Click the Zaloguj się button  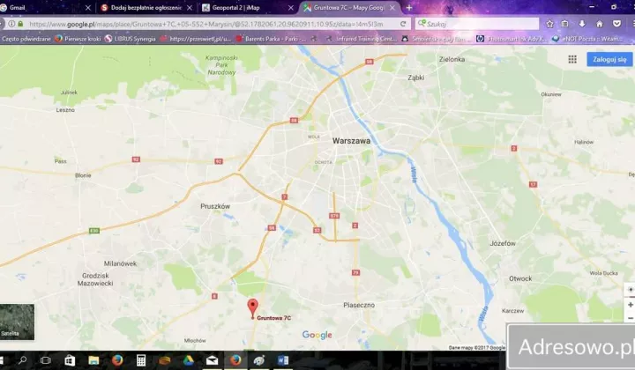[609, 59]
